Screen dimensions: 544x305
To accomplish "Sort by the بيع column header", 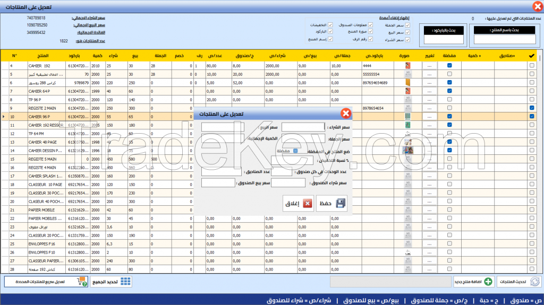I will pyautogui.click(x=135, y=56).
